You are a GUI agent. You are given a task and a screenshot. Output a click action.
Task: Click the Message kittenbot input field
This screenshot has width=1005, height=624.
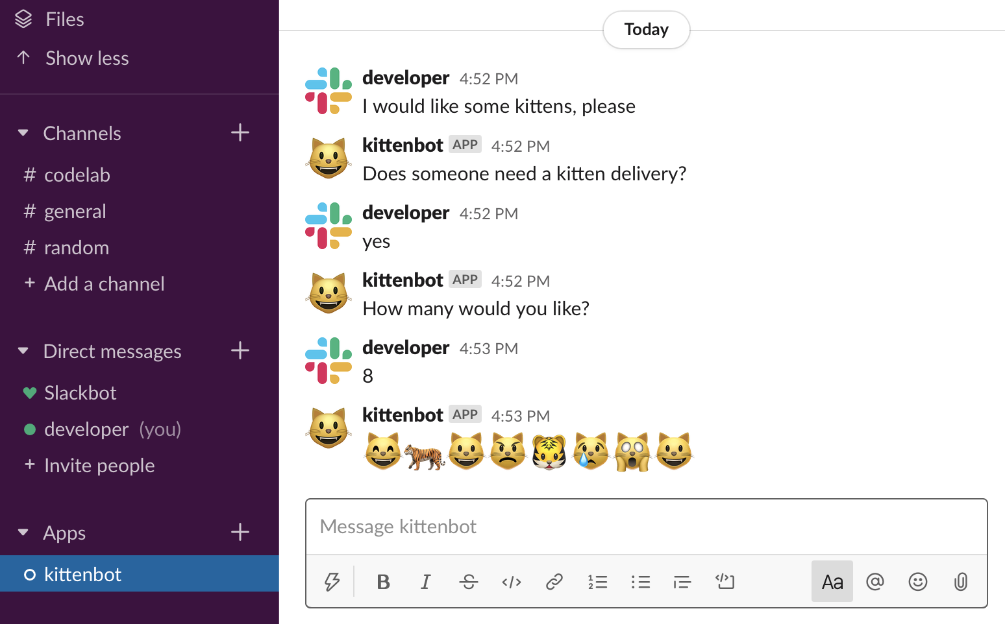click(646, 527)
